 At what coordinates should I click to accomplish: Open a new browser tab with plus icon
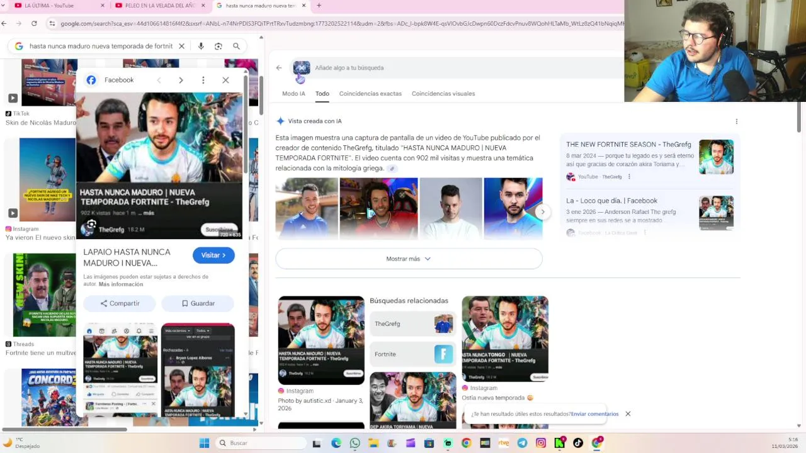[319, 6]
